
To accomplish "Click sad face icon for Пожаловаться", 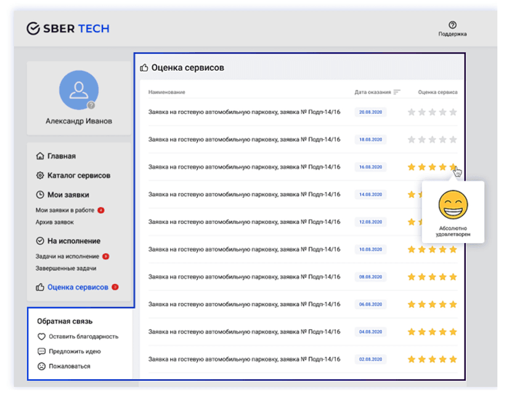I will point(42,366).
